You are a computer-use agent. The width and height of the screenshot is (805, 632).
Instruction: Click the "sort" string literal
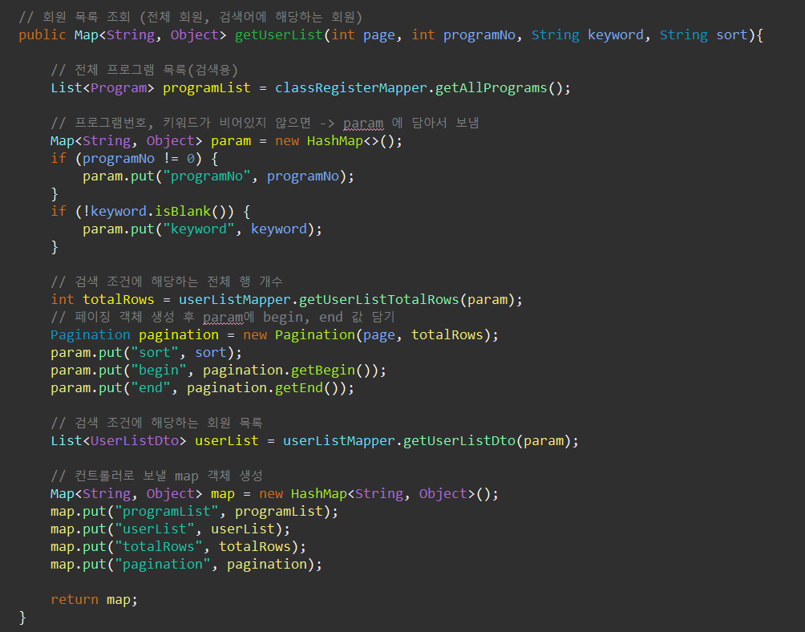pyautogui.click(x=155, y=352)
